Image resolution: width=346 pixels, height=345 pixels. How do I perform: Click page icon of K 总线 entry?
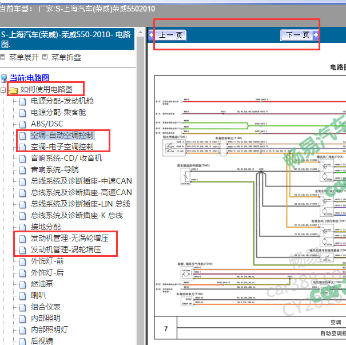tap(22, 216)
